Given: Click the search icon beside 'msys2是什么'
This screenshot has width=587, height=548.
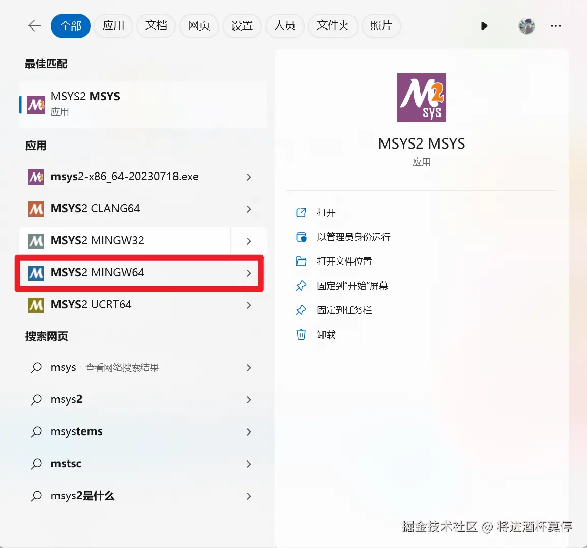Looking at the screenshot, I should pos(36,496).
